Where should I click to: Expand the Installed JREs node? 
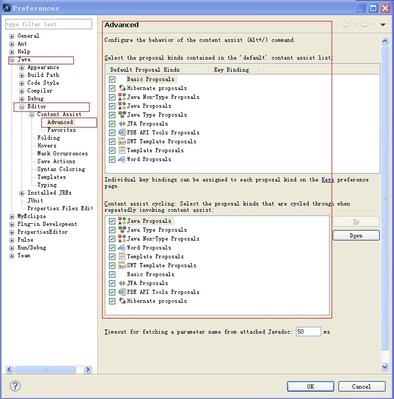(21, 193)
